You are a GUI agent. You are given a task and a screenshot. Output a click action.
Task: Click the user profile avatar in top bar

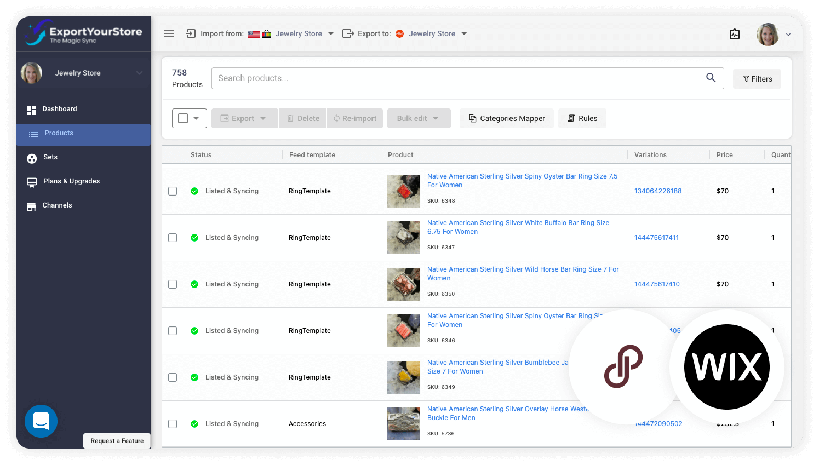pyautogui.click(x=768, y=34)
